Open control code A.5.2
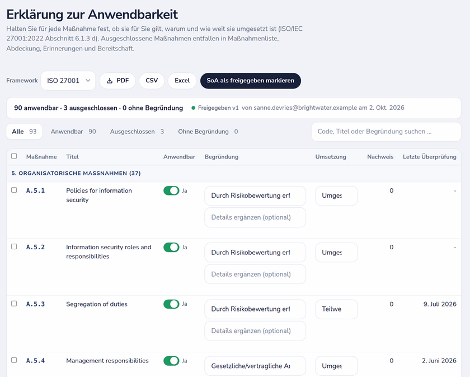 pos(35,248)
